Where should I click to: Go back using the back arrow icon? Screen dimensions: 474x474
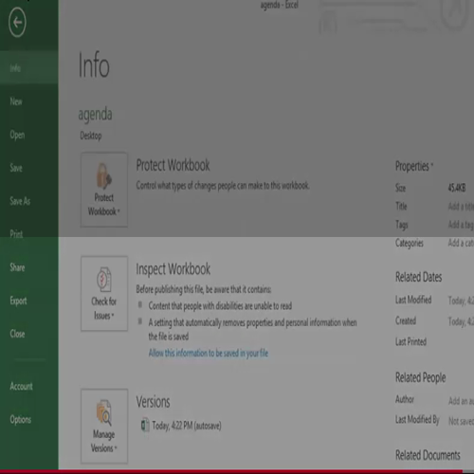click(x=17, y=23)
